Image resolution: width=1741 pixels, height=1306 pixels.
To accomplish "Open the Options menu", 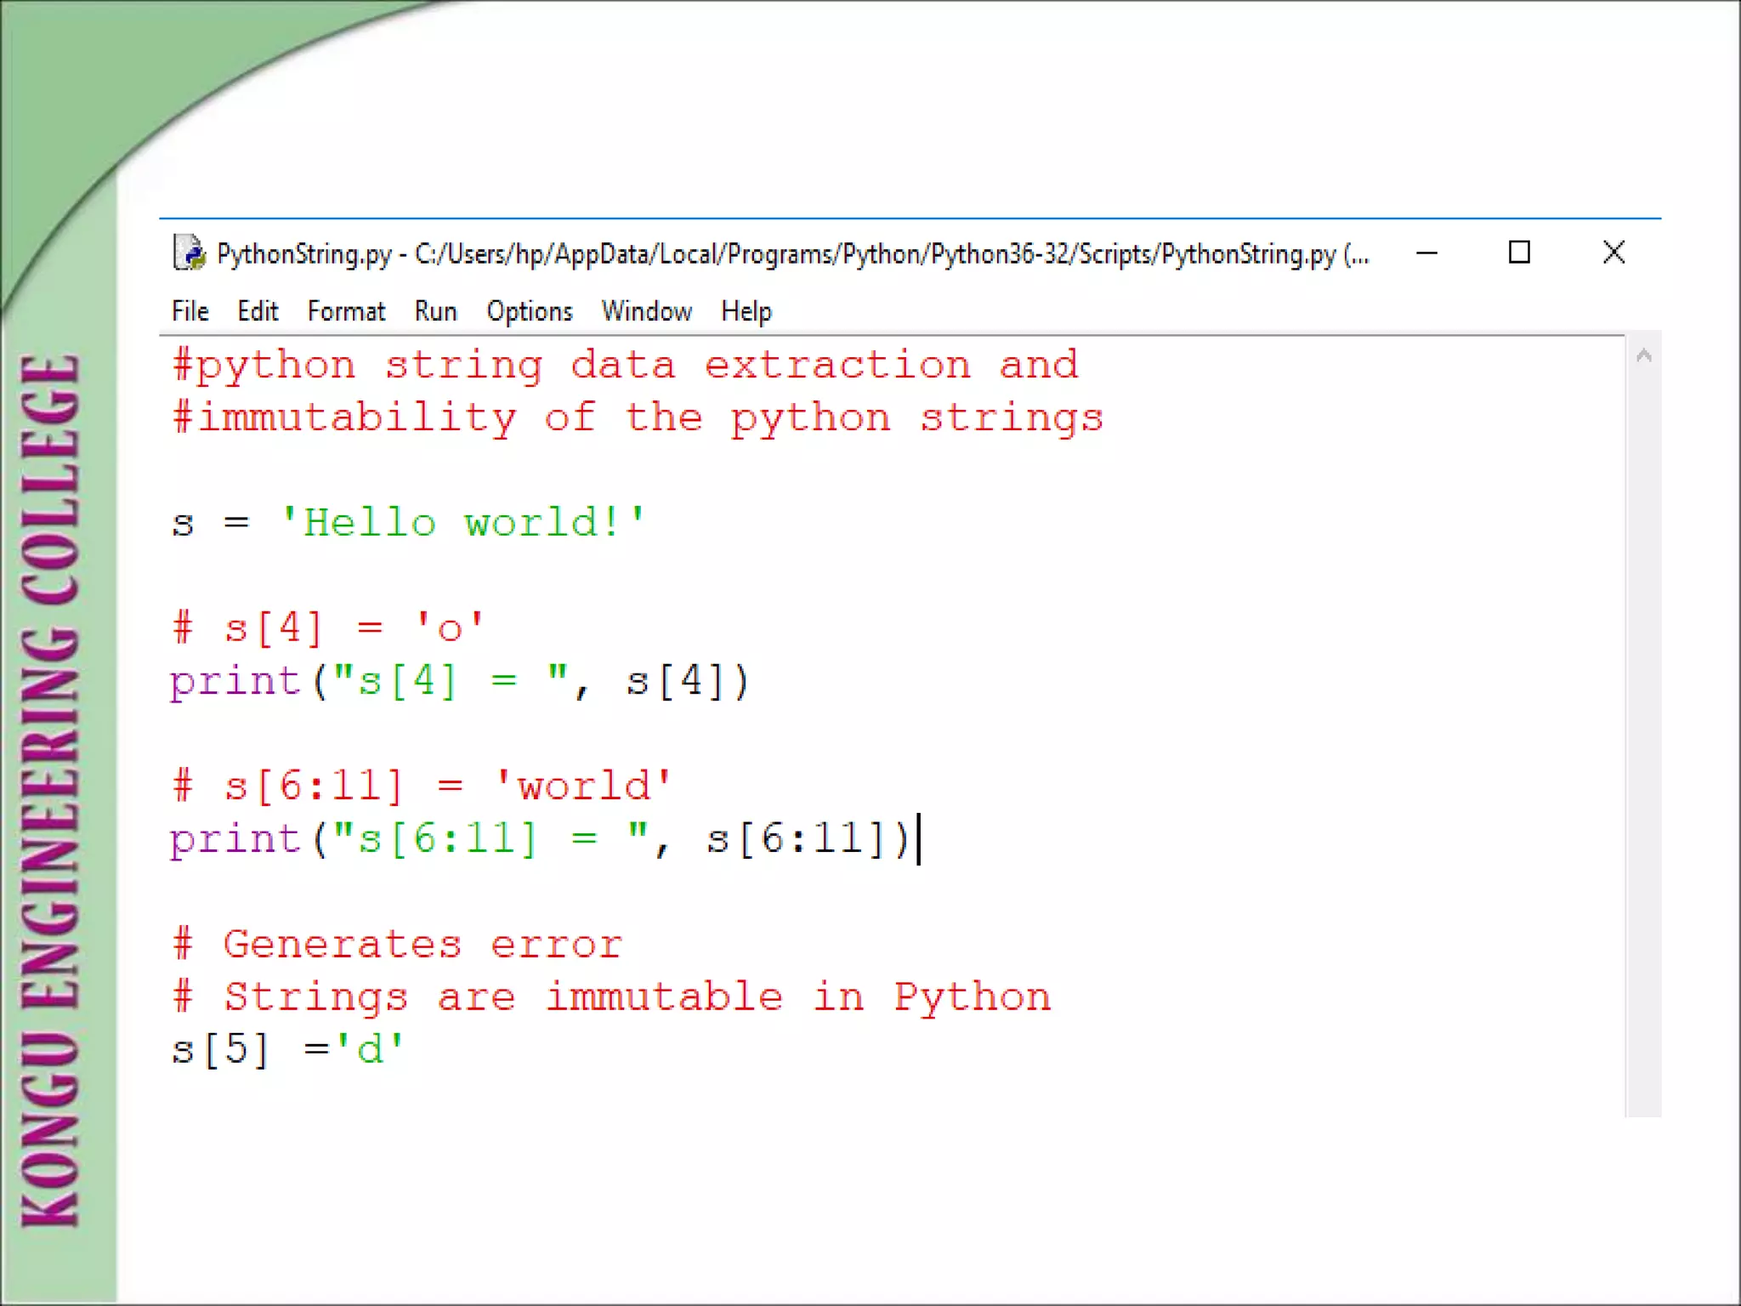I will (x=530, y=311).
